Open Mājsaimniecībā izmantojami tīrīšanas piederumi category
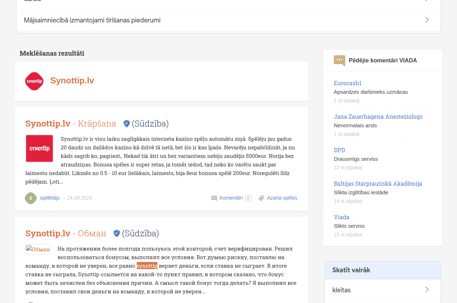Viewport: 457px width, 303px height. coord(228,20)
